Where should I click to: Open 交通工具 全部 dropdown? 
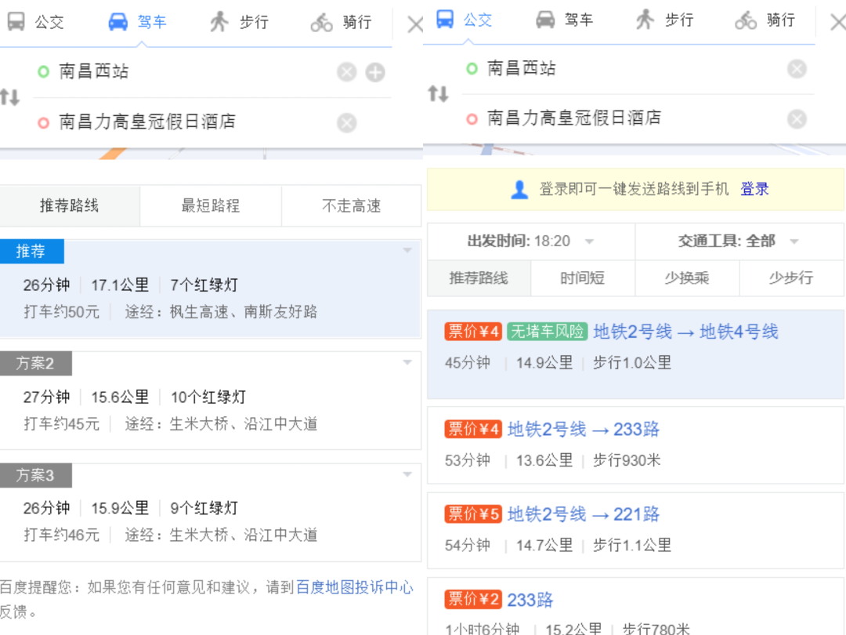pyautogui.click(x=739, y=241)
